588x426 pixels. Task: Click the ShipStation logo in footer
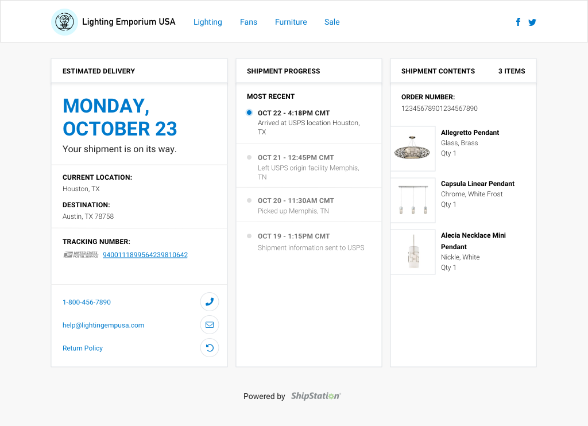point(316,396)
